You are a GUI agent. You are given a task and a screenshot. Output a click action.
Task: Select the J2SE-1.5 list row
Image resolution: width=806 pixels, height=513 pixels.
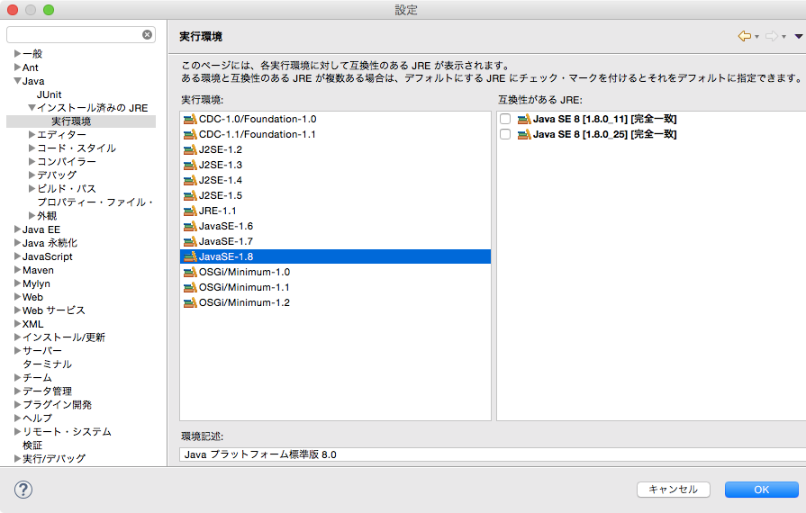[x=335, y=195]
